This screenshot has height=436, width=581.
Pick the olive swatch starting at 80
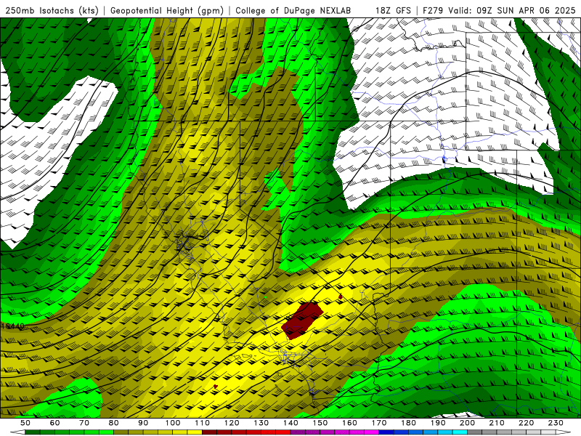pos(121,432)
